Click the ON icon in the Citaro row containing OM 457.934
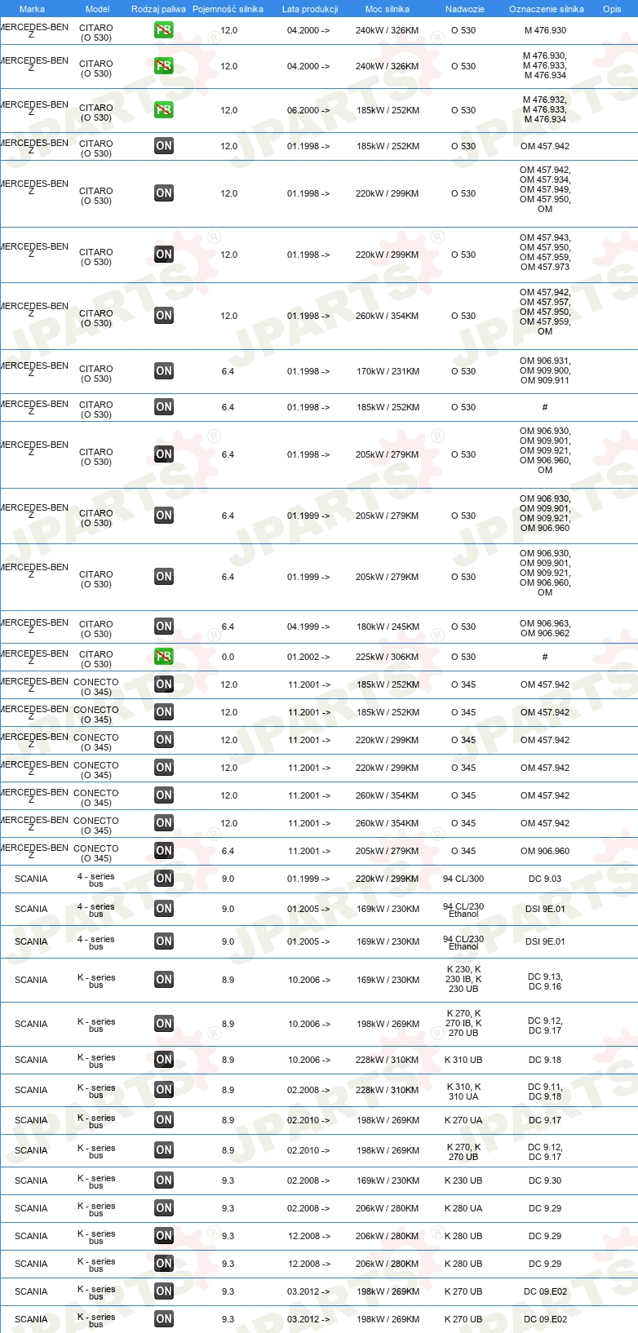This screenshot has width=638, height=1333. pos(164,193)
